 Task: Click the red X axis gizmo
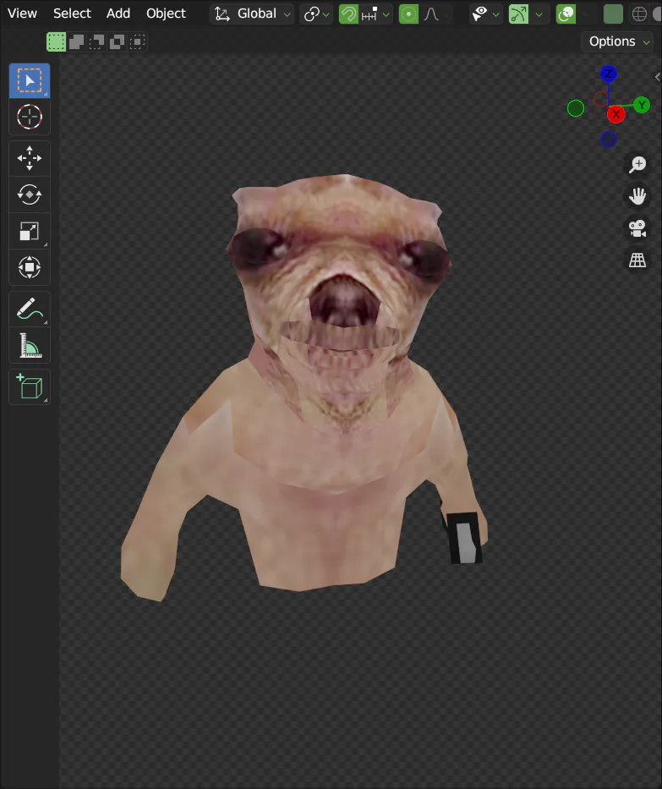(615, 114)
